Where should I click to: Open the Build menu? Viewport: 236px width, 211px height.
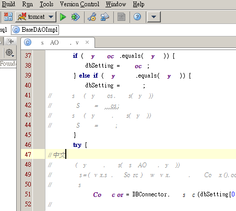(x=8, y=4)
